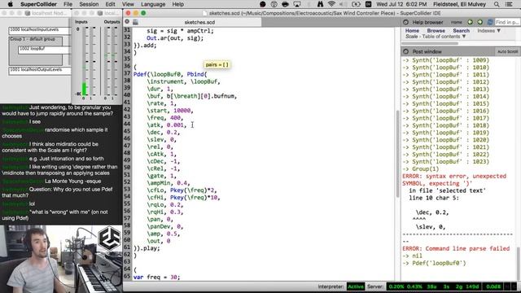Open the Notification Center list icon
Viewport: 521px width, 293px height.
[508, 4]
